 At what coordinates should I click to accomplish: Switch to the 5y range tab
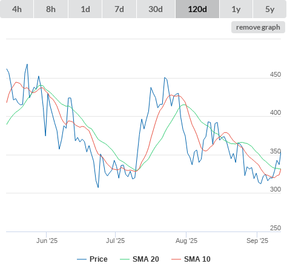[270, 9]
